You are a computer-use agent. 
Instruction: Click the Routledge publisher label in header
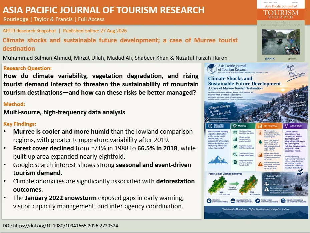click(x=16, y=19)
